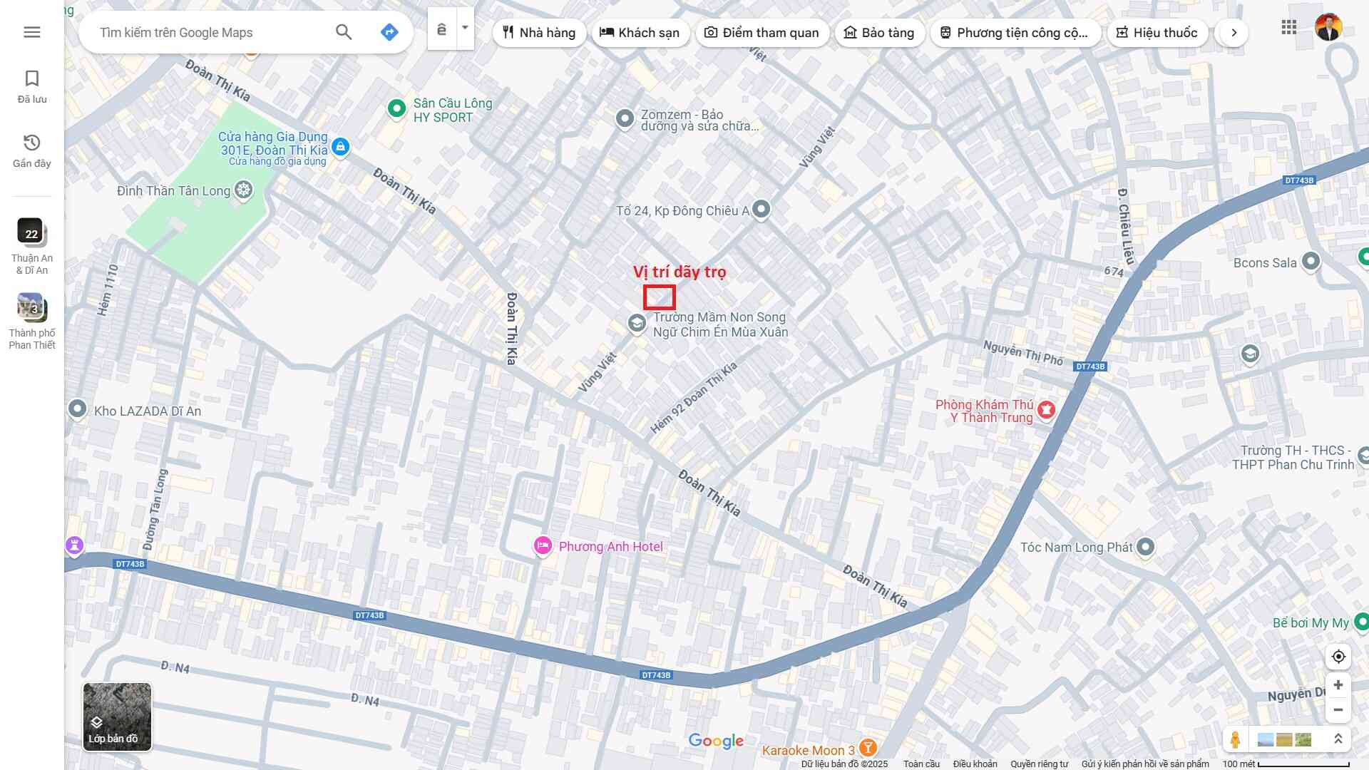Viewport: 1369px width, 770px height.
Task: Toggle the Lớp bản đồ satellite layer
Action: pos(117,717)
